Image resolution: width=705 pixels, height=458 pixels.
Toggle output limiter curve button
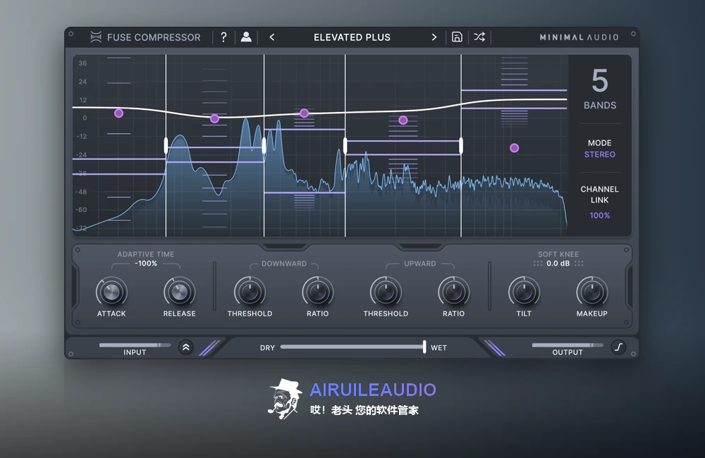(x=619, y=347)
